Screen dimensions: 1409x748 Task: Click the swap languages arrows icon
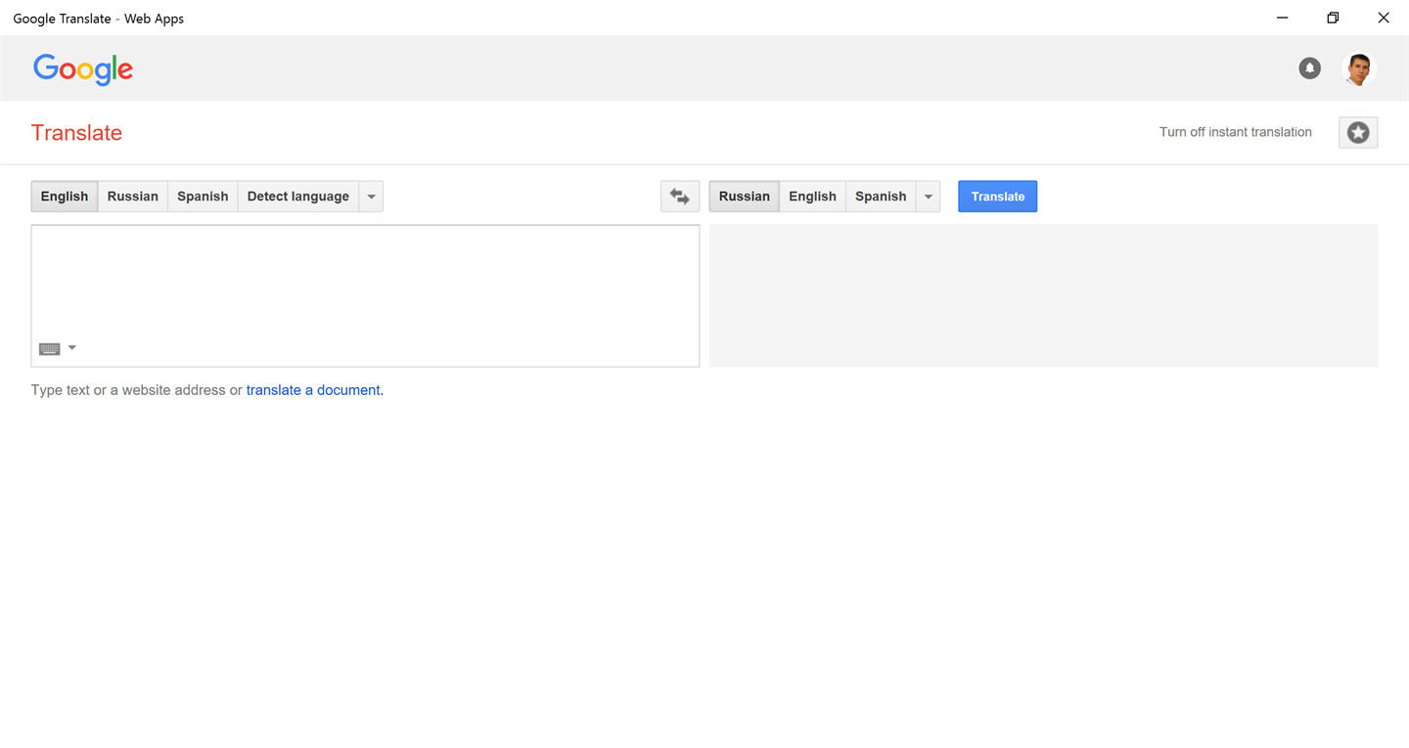tap(680, 197)
